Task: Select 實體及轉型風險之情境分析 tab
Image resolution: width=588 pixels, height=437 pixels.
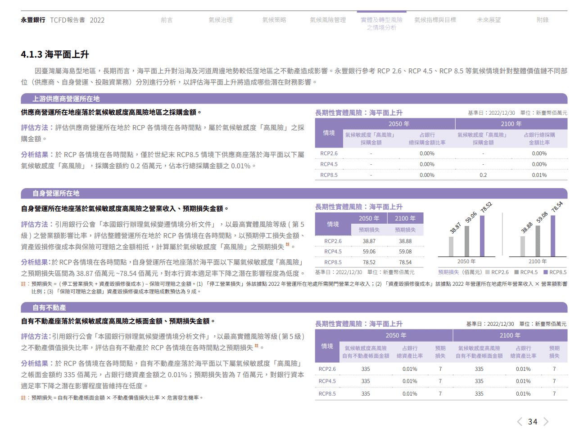Action: (x=381, y=23)
